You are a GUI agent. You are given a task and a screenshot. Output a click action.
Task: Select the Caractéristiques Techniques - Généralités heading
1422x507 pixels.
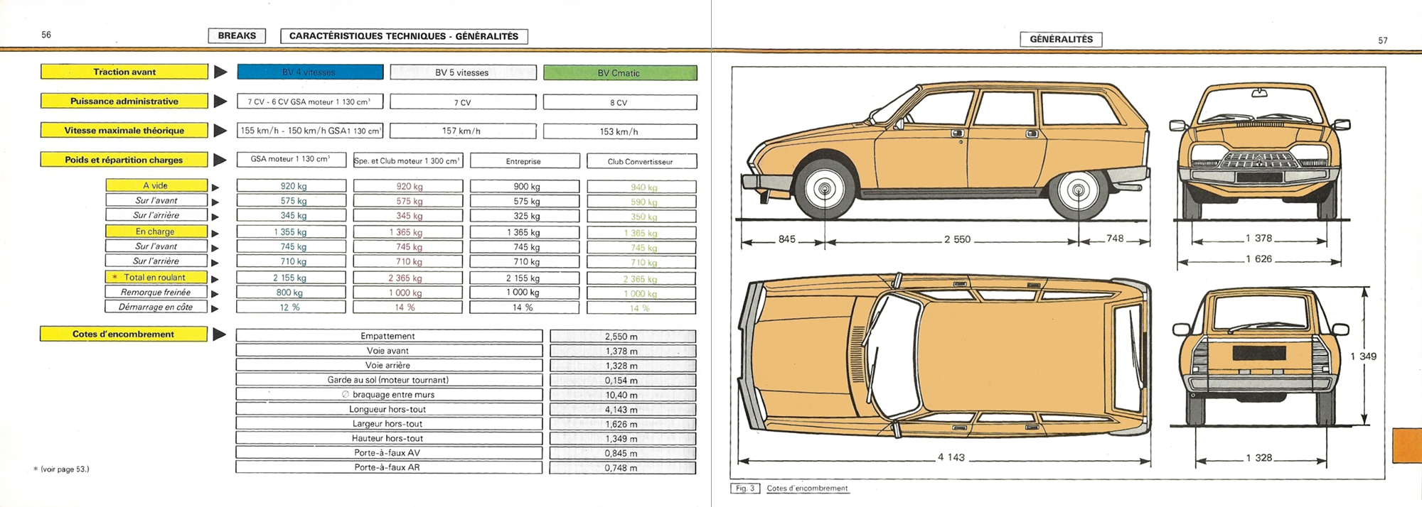[x=404, y=36]
